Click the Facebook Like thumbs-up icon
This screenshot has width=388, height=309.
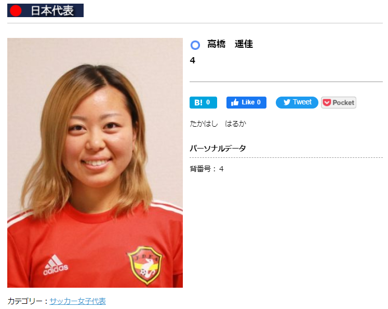(235, 102)
